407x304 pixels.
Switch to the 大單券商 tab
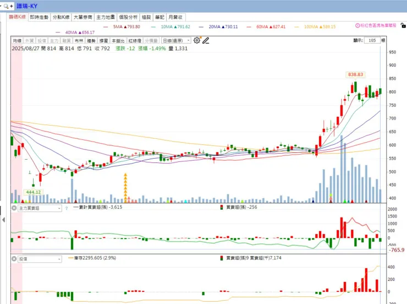point(83,17)
